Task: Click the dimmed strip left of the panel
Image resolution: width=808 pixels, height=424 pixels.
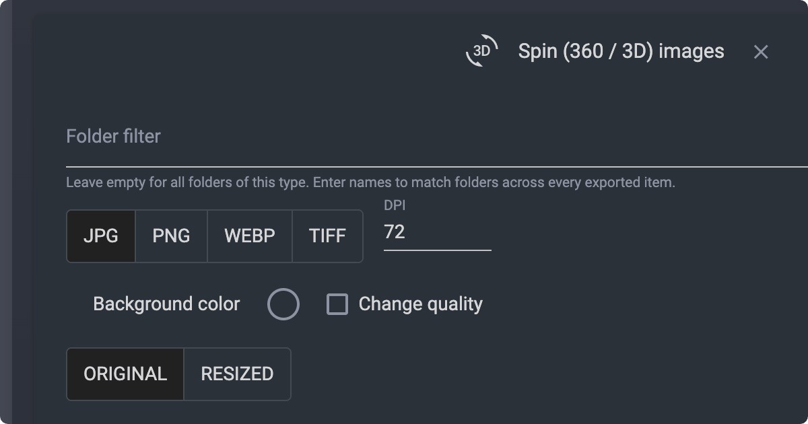Action: 7,212
